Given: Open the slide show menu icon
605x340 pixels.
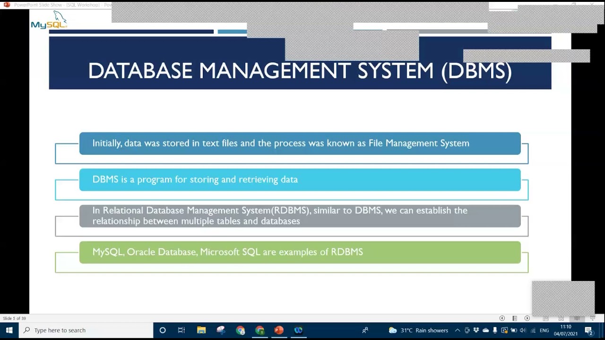Looking at the screenshot, I should tap(515, 318).
